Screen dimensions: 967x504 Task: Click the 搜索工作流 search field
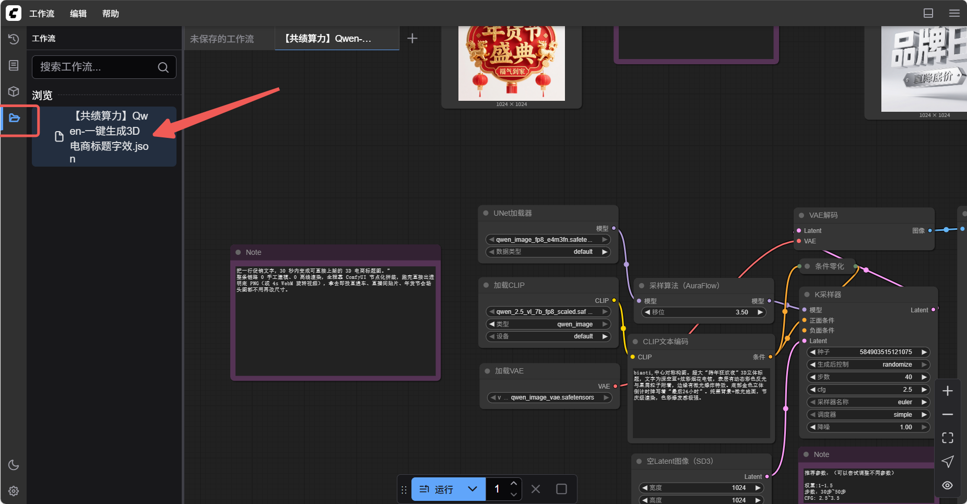[97, 67]
